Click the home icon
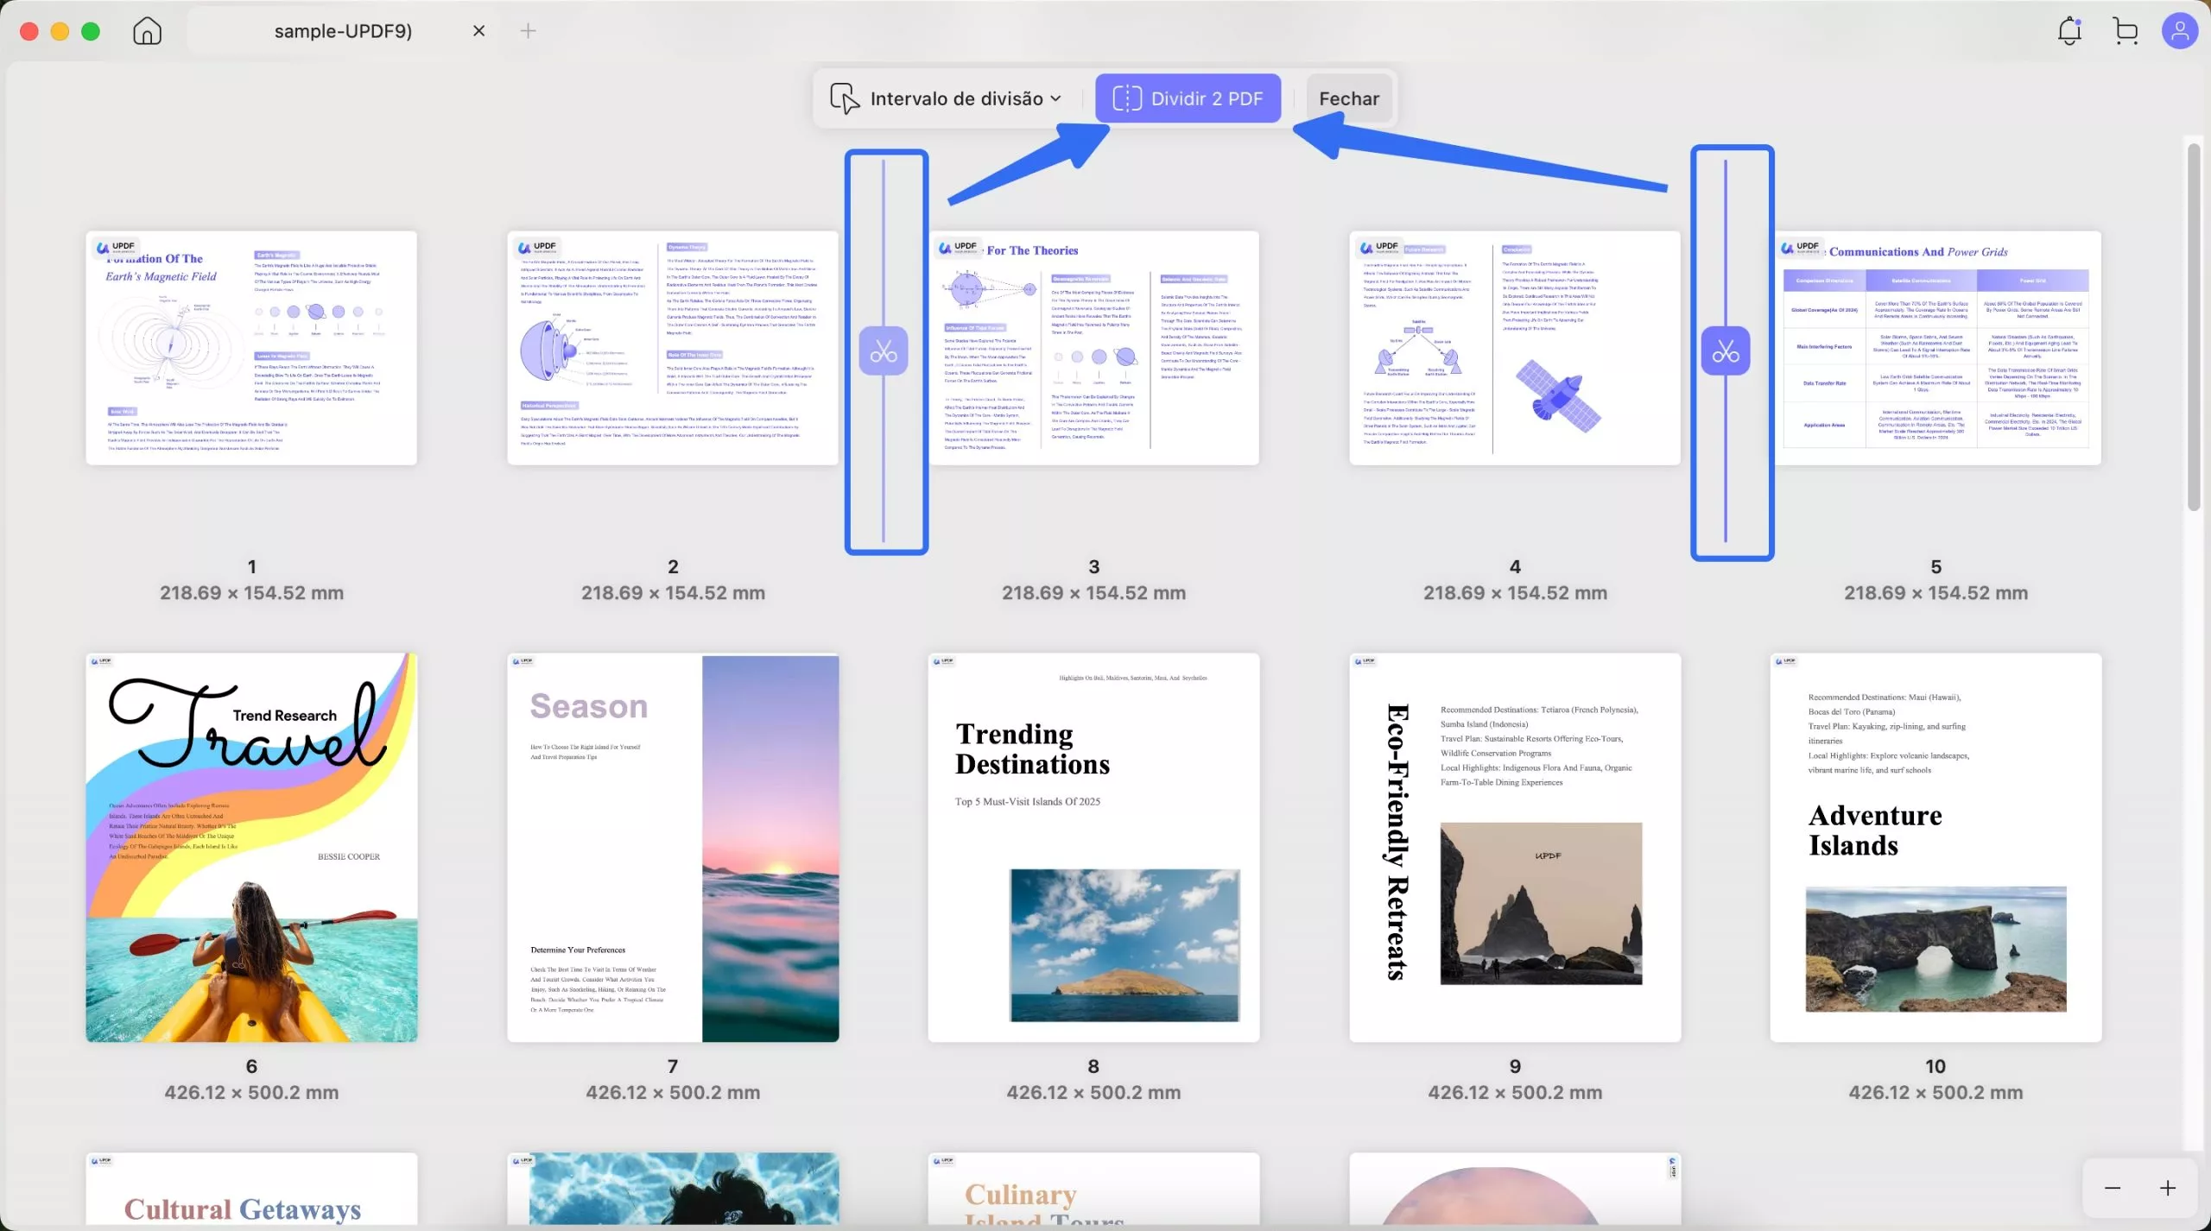Screen dimensions: 2211x1231 coord(147,31)
